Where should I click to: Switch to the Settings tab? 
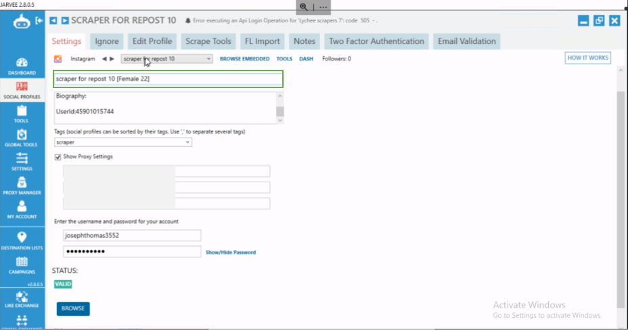[66, 41]
